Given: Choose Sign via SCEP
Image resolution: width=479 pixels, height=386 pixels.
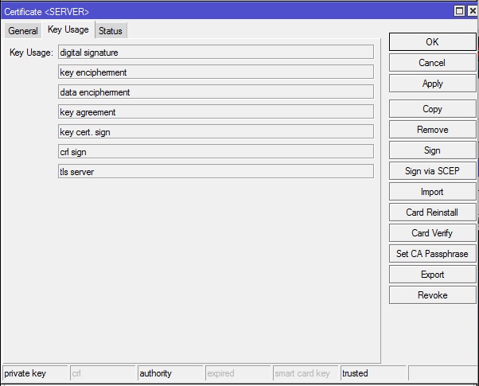Looking at the screenshot, I should (x=432, y=171).
